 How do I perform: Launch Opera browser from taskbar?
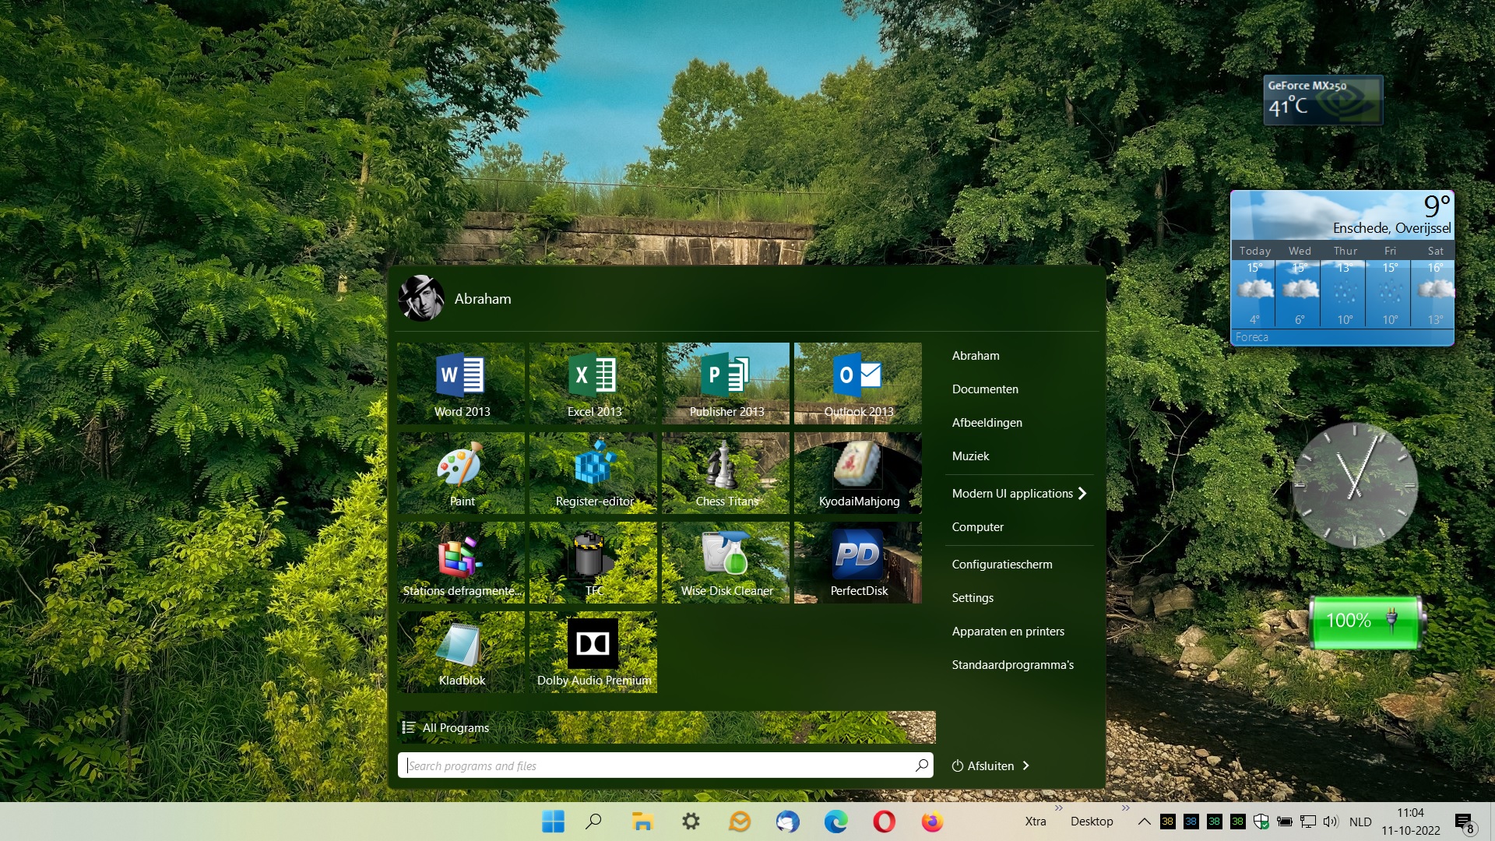(x=884, y=822)
